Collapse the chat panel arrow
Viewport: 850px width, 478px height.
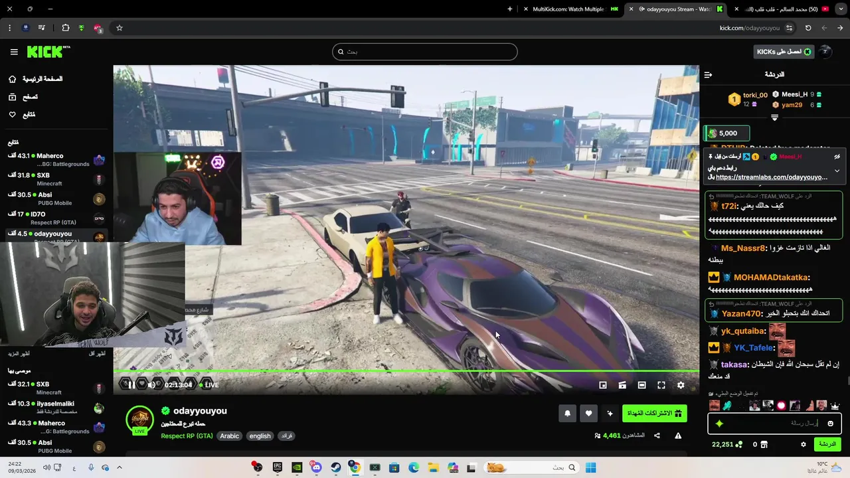click(x=708, y=74)
